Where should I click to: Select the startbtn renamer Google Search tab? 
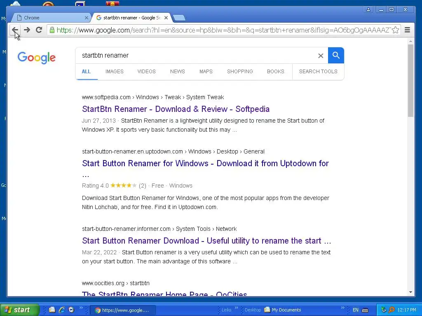132,18
